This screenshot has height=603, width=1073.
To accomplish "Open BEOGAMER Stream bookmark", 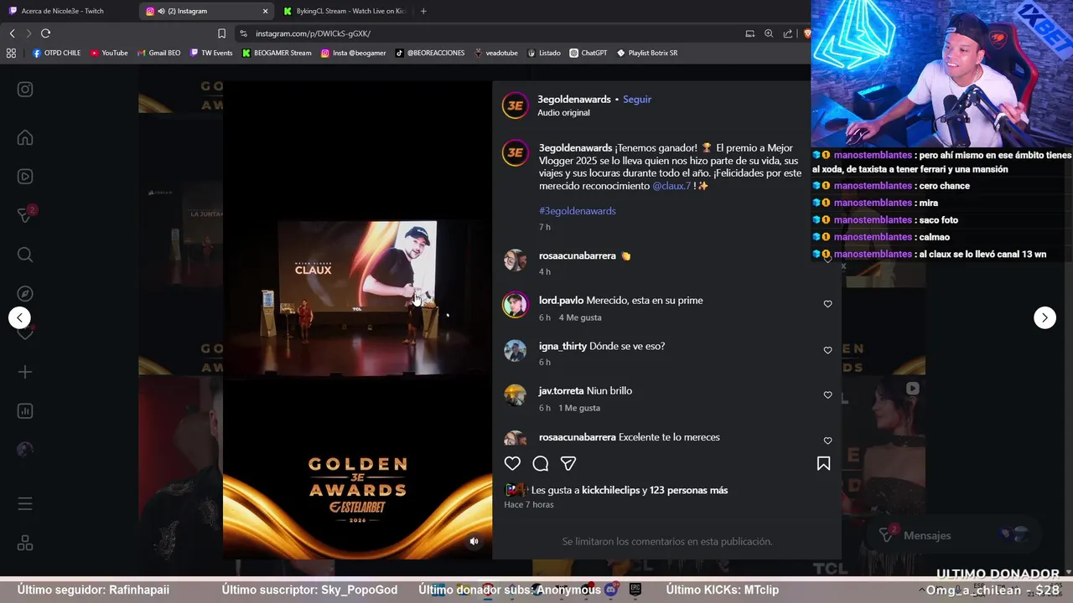I will click(x=277, y=53).
